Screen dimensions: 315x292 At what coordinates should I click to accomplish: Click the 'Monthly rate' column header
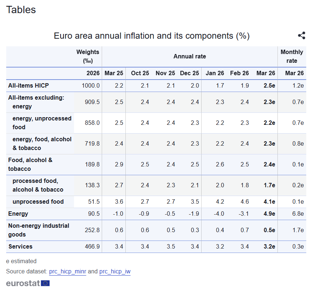pyautogui.click(x=292, y=56)
